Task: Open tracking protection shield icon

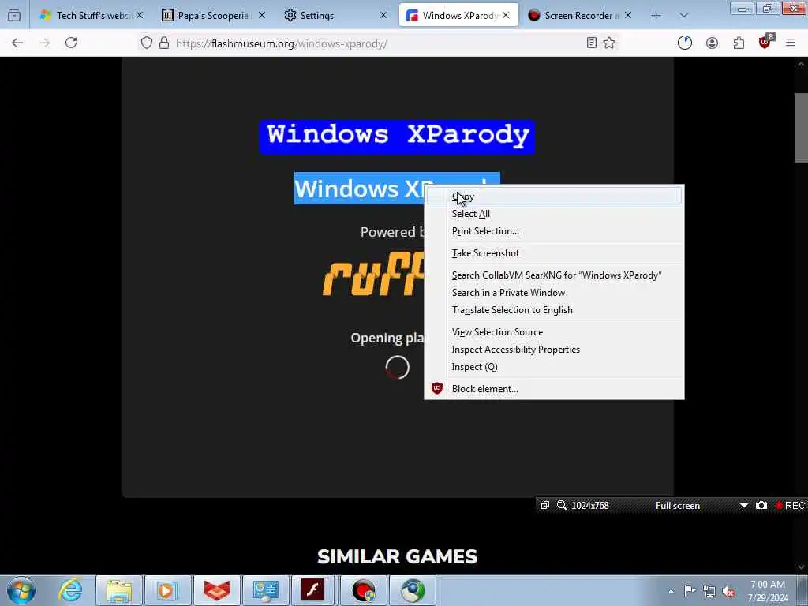Action: 146,43
